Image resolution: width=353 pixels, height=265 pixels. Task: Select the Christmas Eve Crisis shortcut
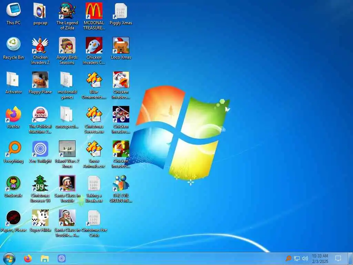94,224
